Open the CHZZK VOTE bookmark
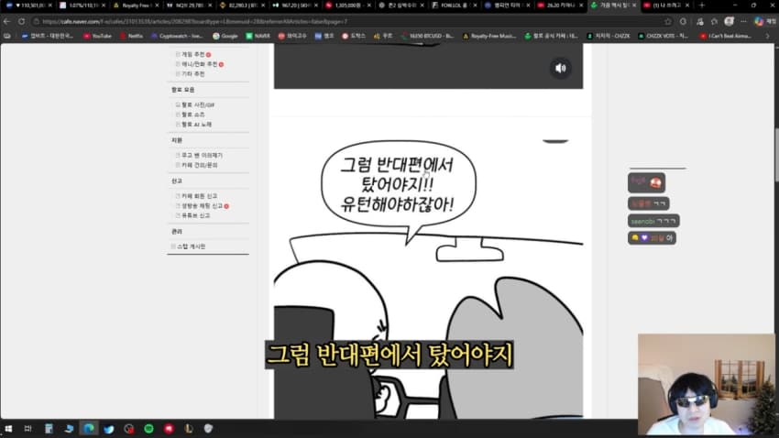The image size is (779, 438). [x=664, y=36]
